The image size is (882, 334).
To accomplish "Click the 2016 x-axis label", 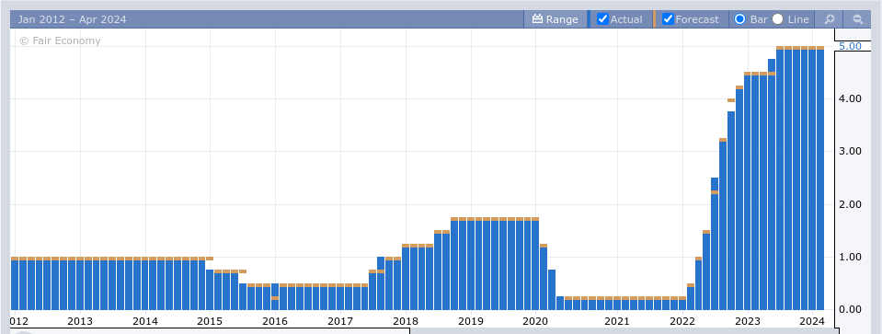I will click(275, 321).
